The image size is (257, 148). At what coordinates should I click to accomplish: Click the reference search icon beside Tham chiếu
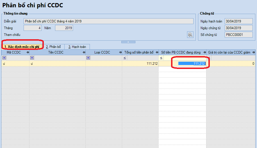click(x=190, y=35)
